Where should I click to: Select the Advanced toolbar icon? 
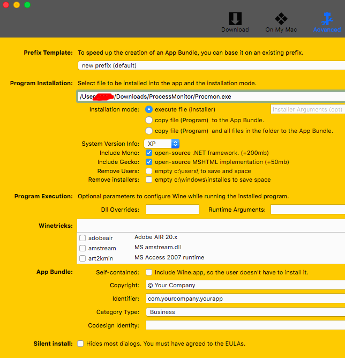327,22
